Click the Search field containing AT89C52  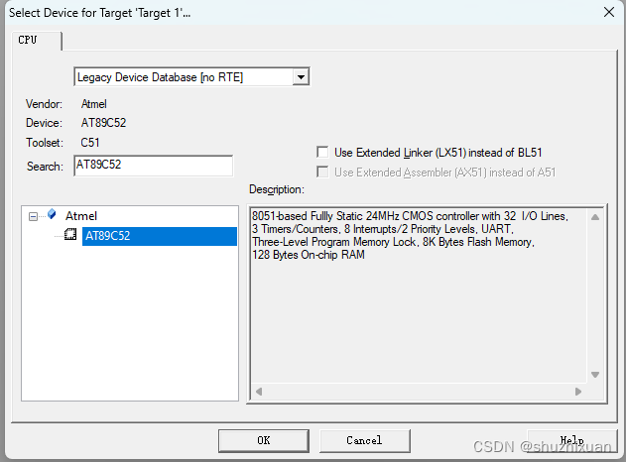[154, 166]
